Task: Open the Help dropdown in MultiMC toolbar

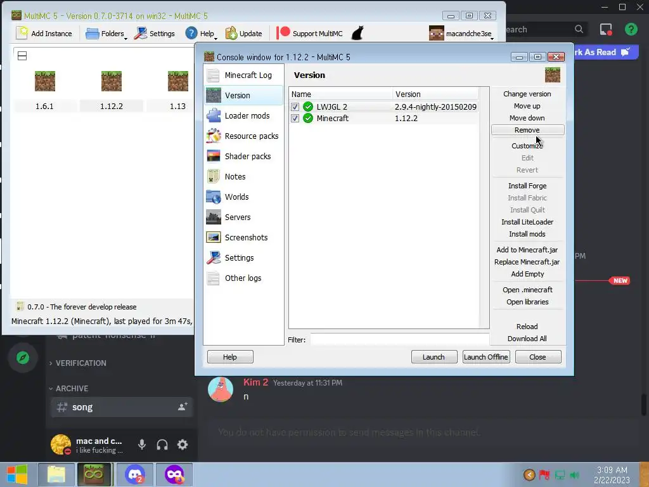Action: (x=201, y=34)
